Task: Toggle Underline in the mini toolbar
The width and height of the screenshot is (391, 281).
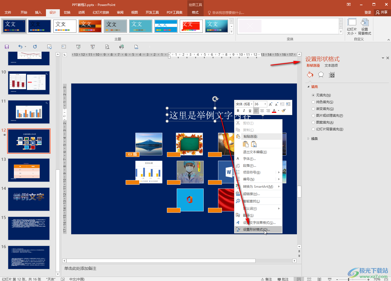Action: point(250,111)
